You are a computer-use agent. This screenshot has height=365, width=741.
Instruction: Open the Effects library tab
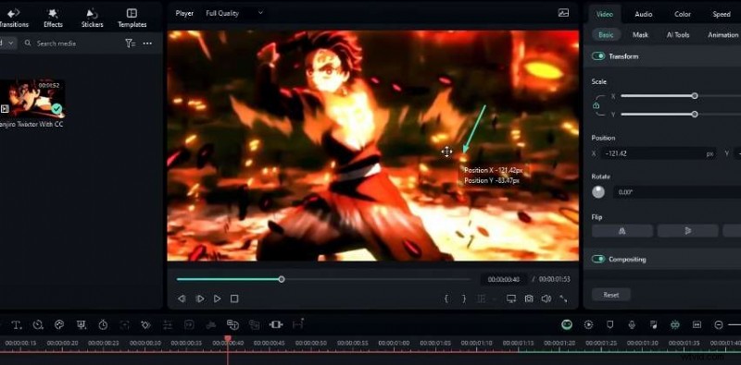click(53, 18)
